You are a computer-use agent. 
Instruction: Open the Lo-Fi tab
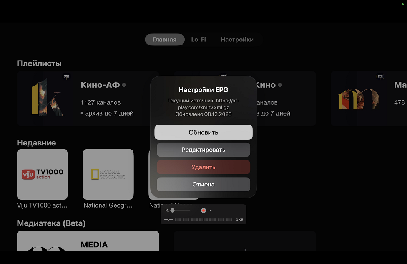tap(198, 40)
